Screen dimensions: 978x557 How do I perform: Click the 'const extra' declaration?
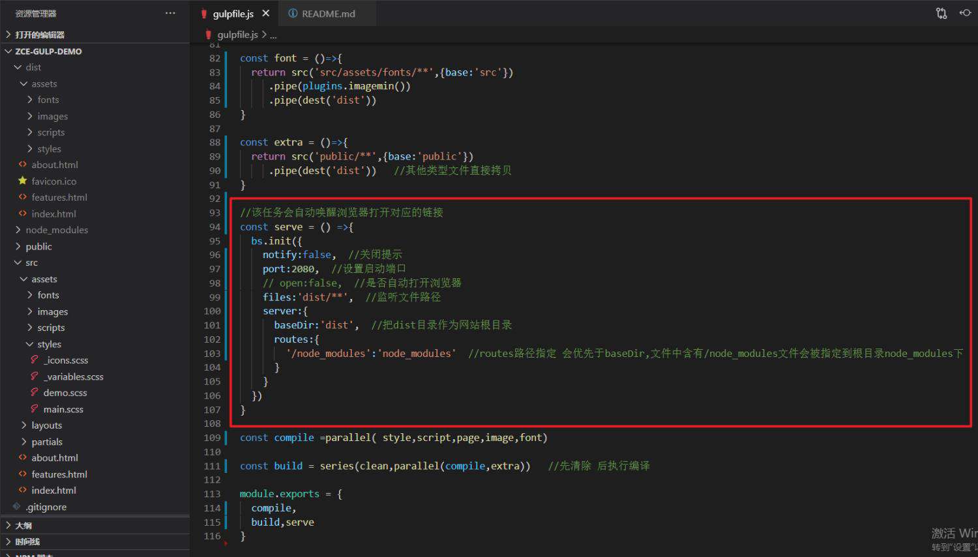pyautogui.click(x=271, y=142)
